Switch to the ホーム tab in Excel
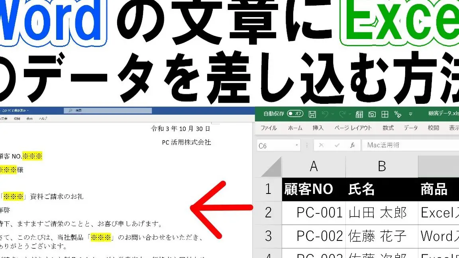Image resolution: width=459 pixels, height=258 pixels. click(x=295, y=128)
